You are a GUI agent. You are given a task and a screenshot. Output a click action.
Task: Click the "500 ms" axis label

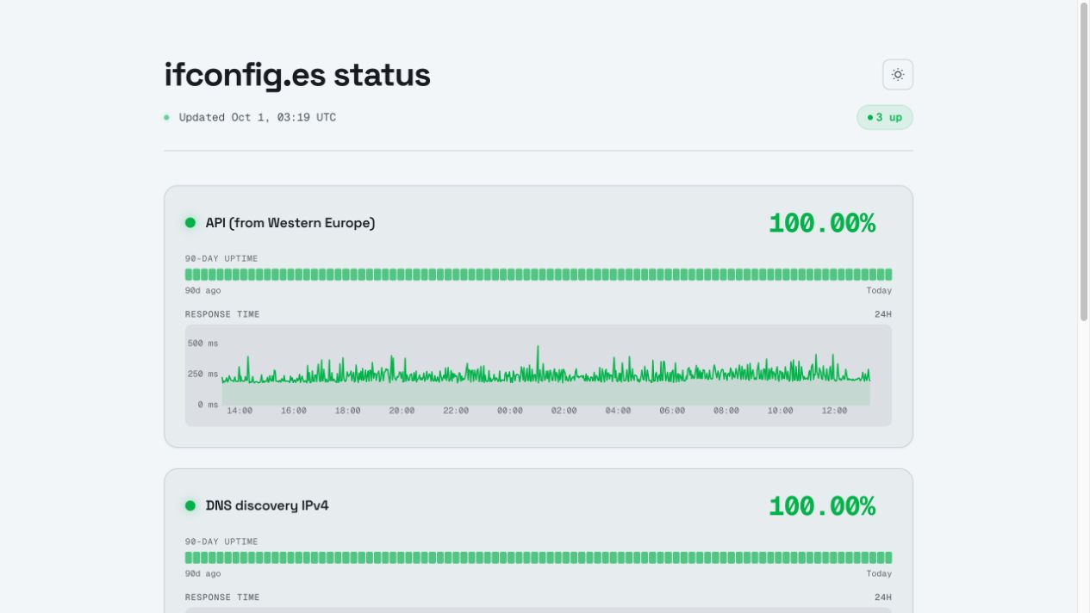203,344
